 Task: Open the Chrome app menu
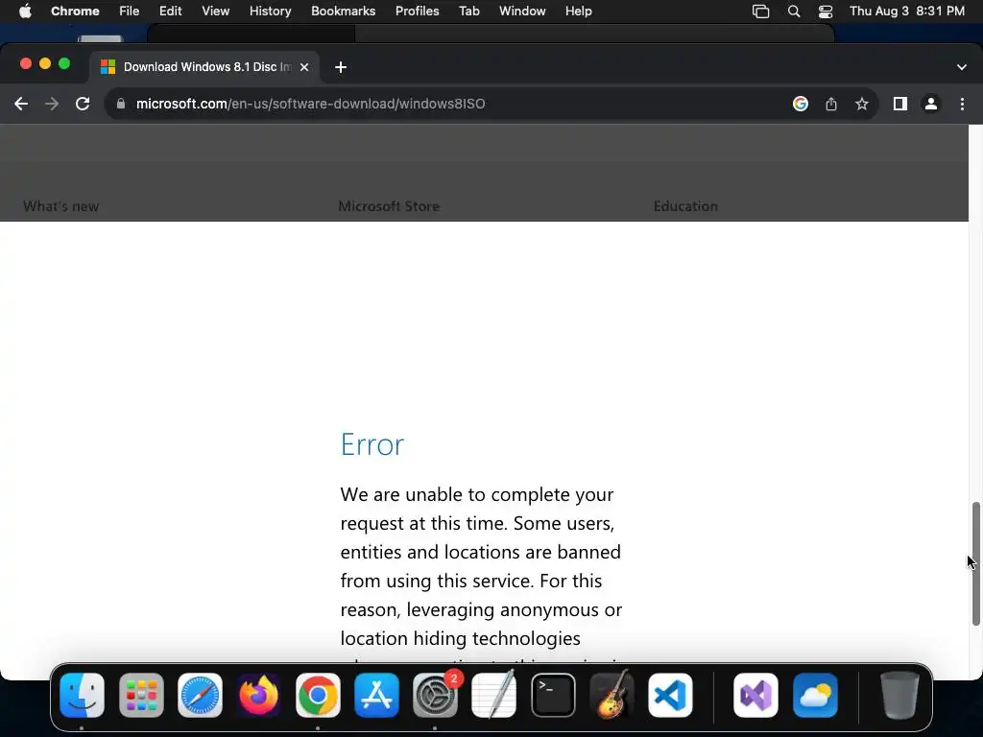[75, 11]
